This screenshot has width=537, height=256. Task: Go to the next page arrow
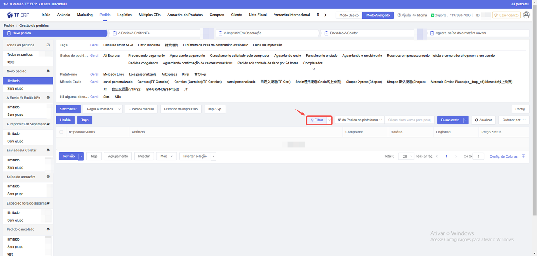456,156
